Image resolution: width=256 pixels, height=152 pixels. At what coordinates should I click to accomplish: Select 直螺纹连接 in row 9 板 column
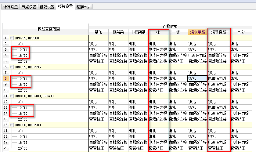(x=178, y=85)
